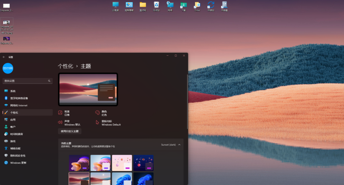
Task: Open the 中转盘 shortcut on the desktop
Action: click(225, 7)
